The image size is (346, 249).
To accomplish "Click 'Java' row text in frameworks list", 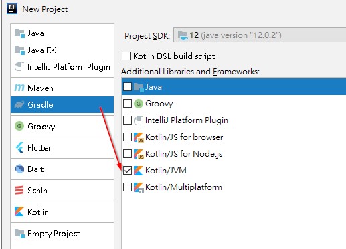I will pyautogui.click(x=153, y=87).
